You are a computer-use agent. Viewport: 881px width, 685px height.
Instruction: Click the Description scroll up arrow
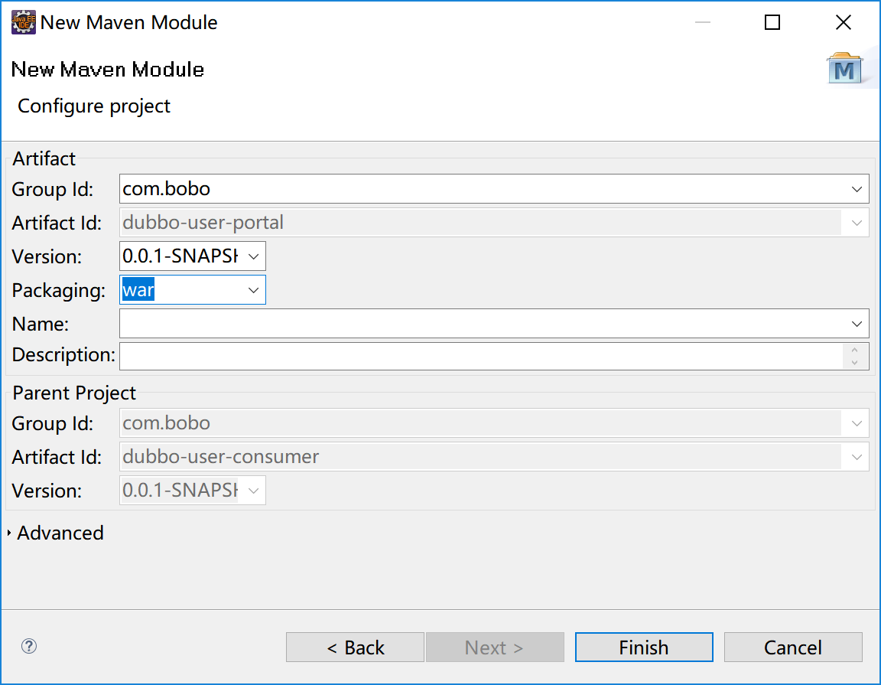point(854,350)
